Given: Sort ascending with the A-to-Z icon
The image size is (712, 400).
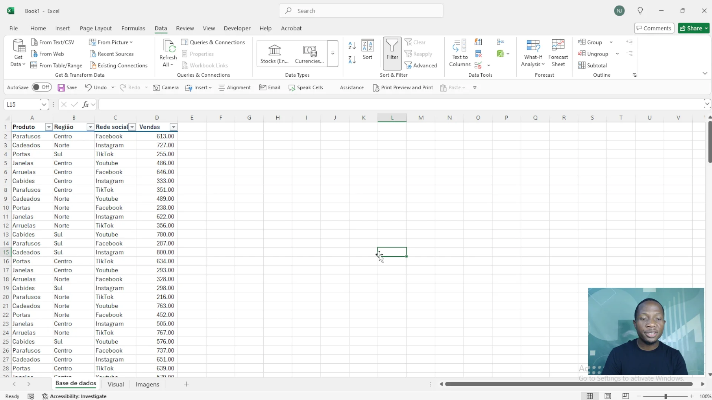Looking at the screenshot, I should pyautogui.click(x=352, y=46).
